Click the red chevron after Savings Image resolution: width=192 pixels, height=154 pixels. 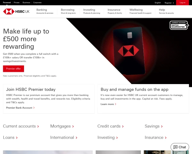tap(162, 126)
